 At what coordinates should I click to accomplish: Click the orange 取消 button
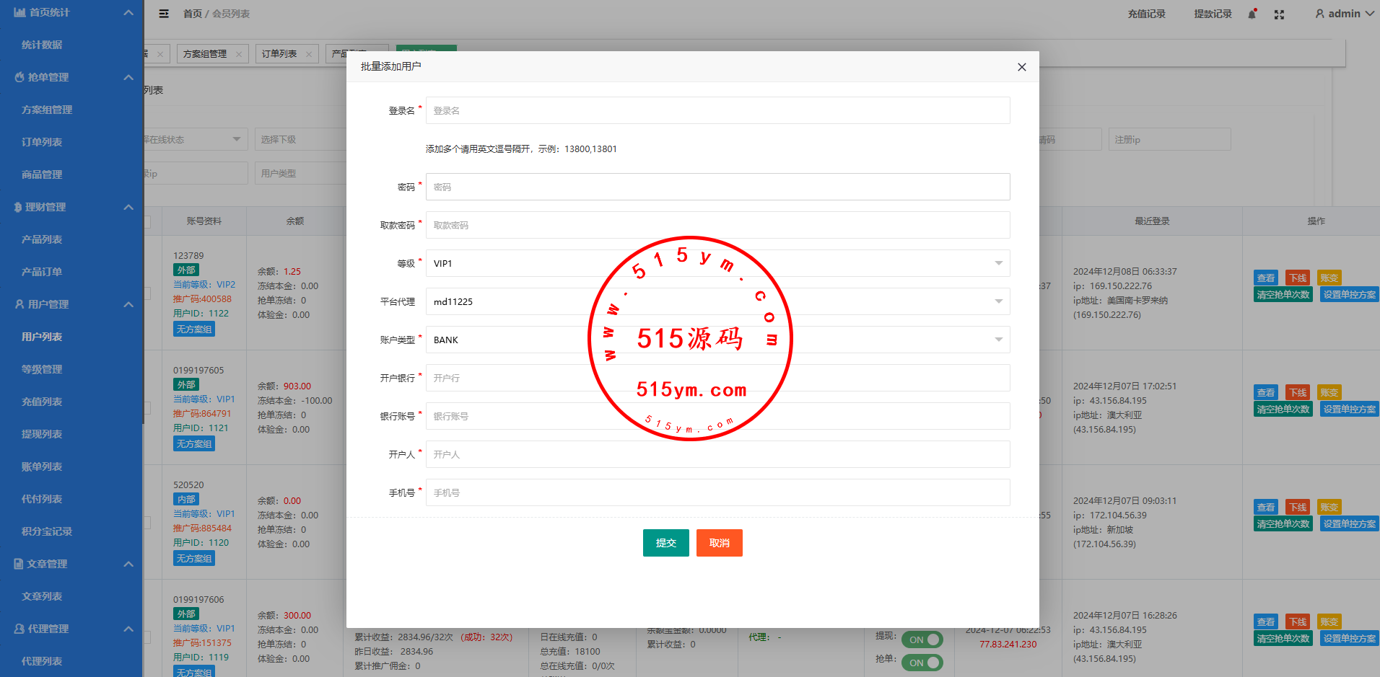[x=719, y=543]
